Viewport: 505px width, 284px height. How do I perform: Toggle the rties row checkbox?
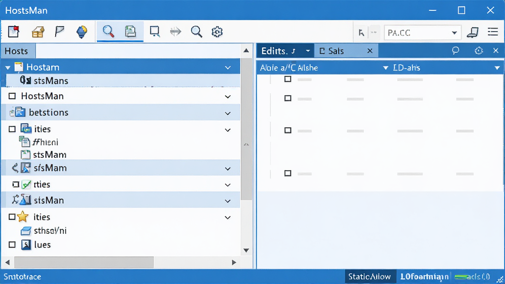(15, 184)
